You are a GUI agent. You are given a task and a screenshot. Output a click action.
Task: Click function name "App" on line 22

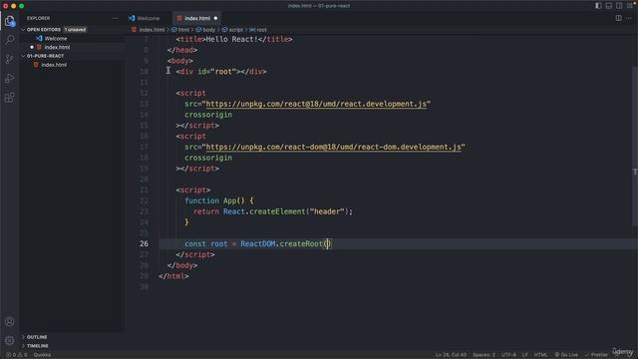click(229, 200)
